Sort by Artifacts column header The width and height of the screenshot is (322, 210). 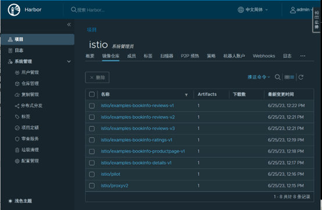click(207, 94)
